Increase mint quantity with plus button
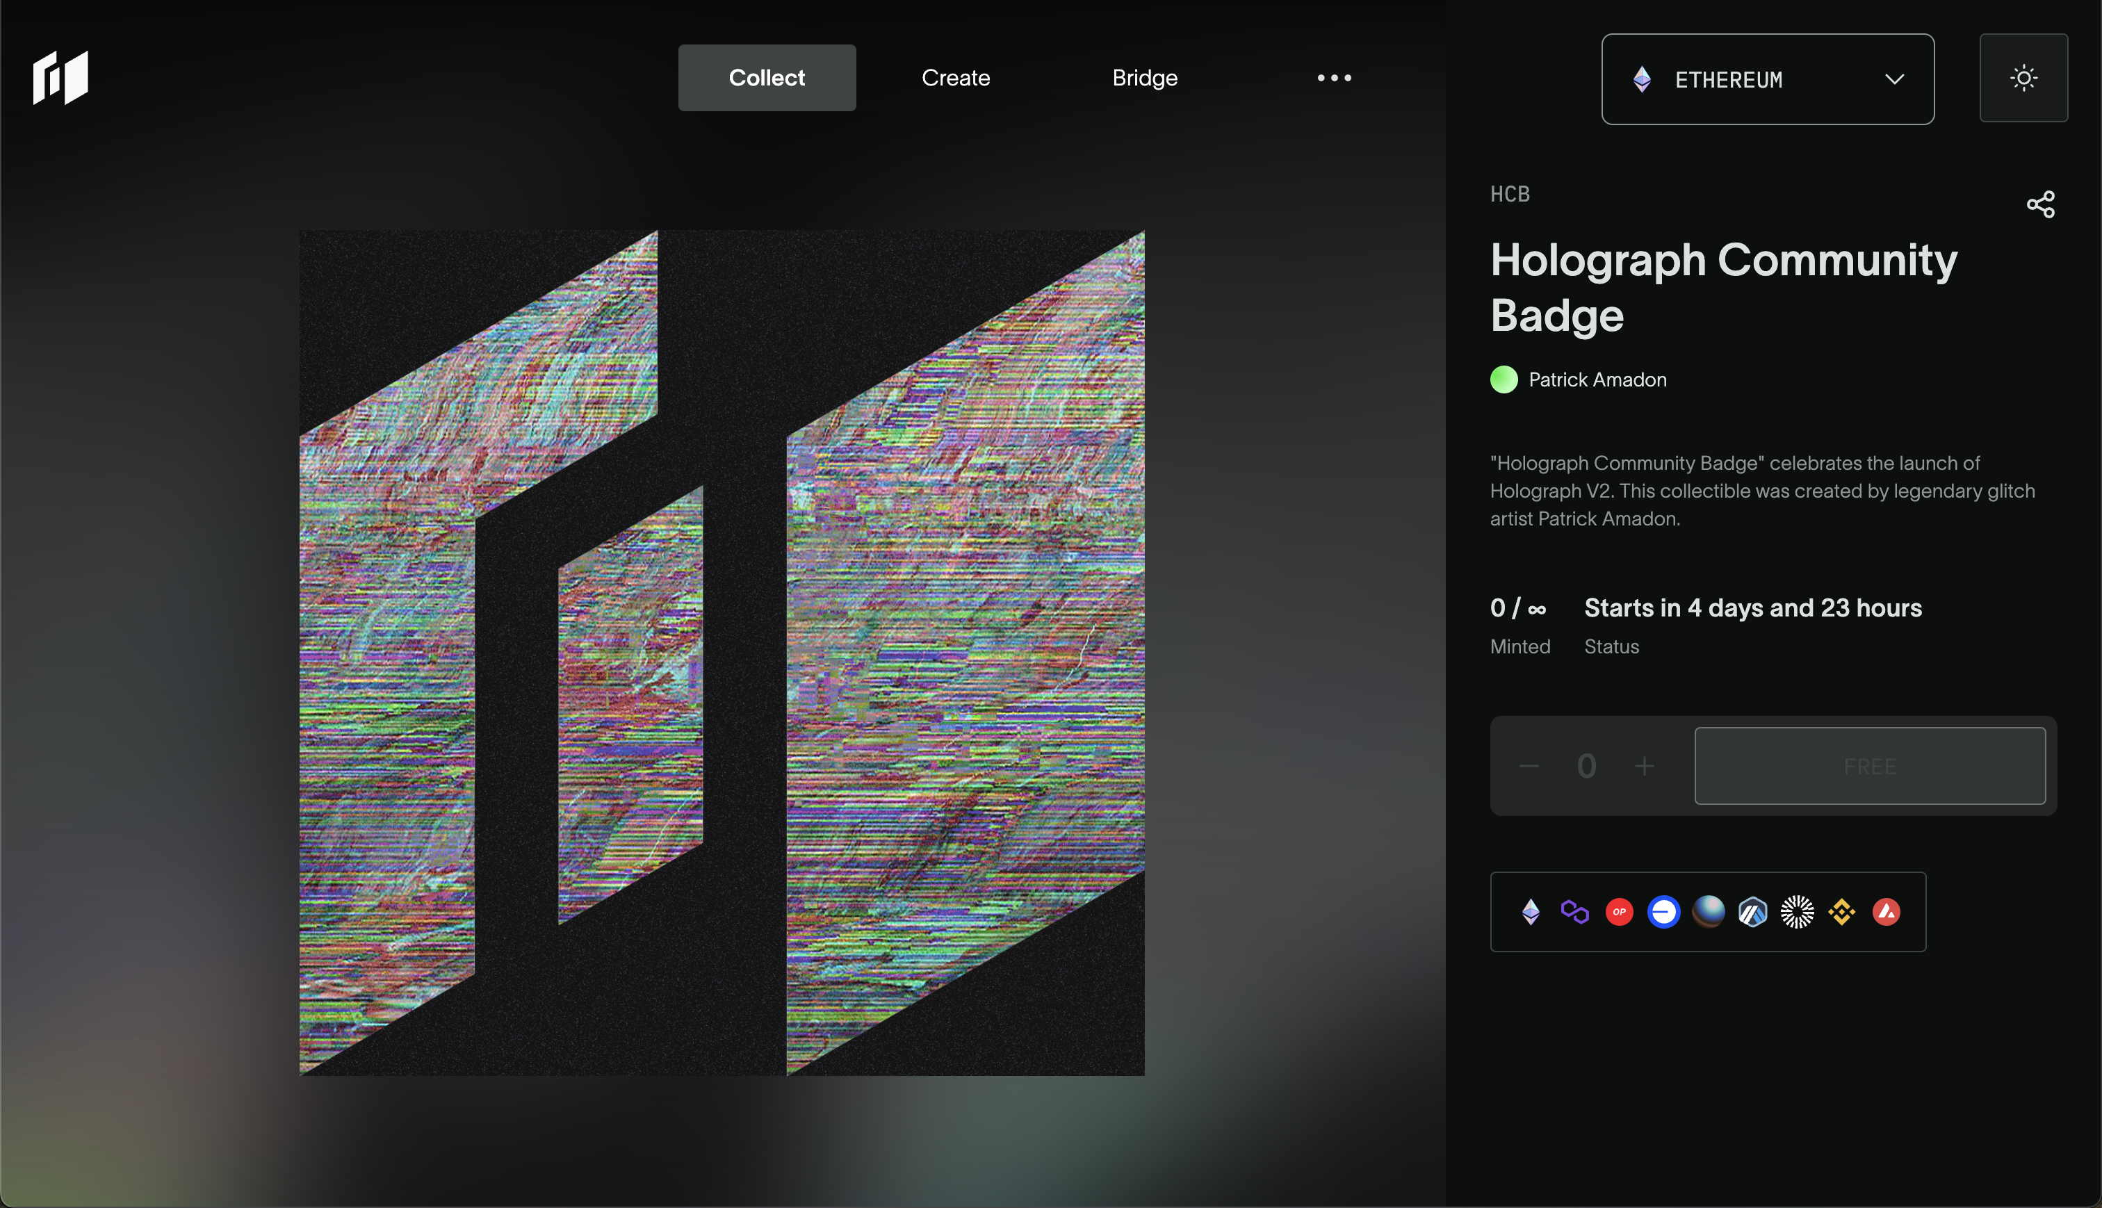The height and width of the screenshot is (1208, 2102). [x=1644, y=766]
